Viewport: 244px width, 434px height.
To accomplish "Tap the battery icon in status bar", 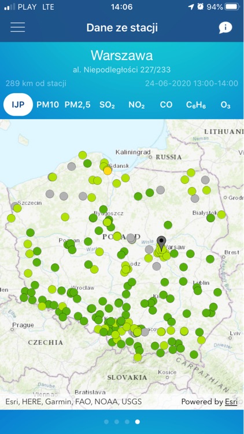I will [232, 7].
